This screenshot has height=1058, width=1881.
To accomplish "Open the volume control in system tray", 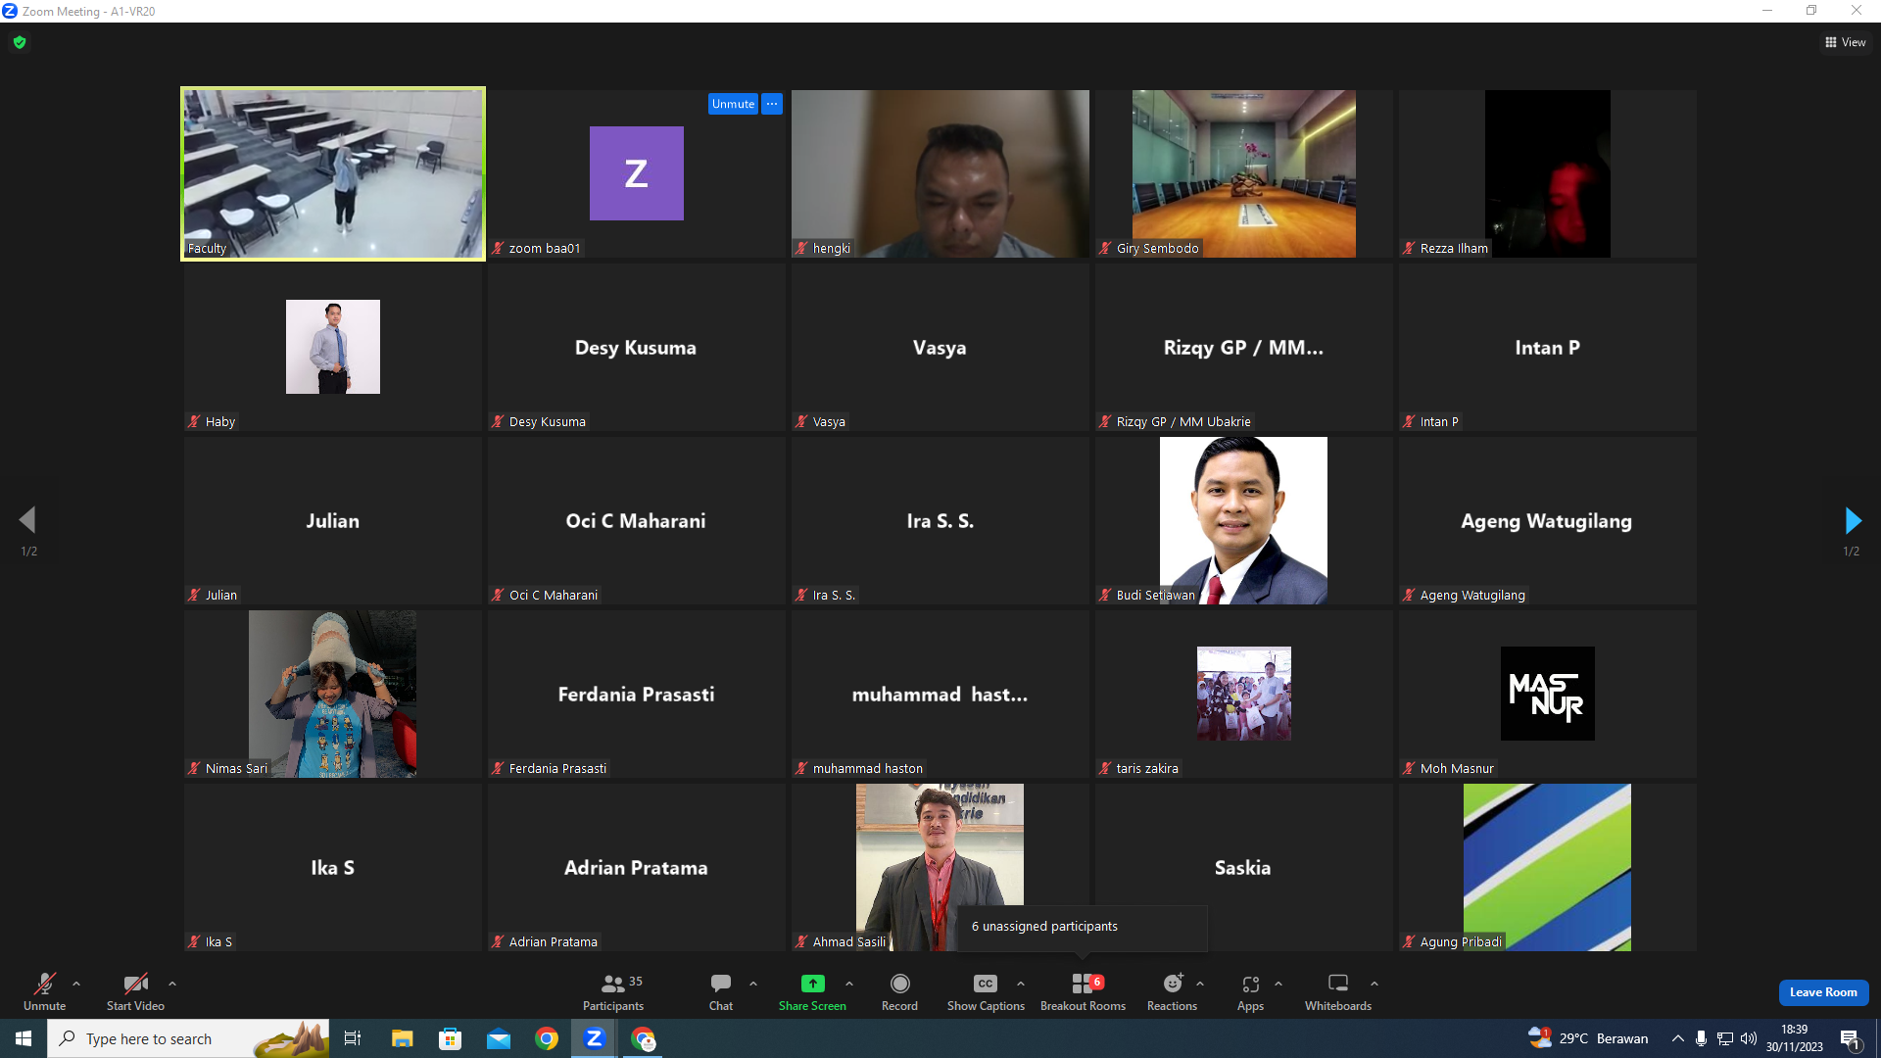I will click(x=1749, y=1038).
